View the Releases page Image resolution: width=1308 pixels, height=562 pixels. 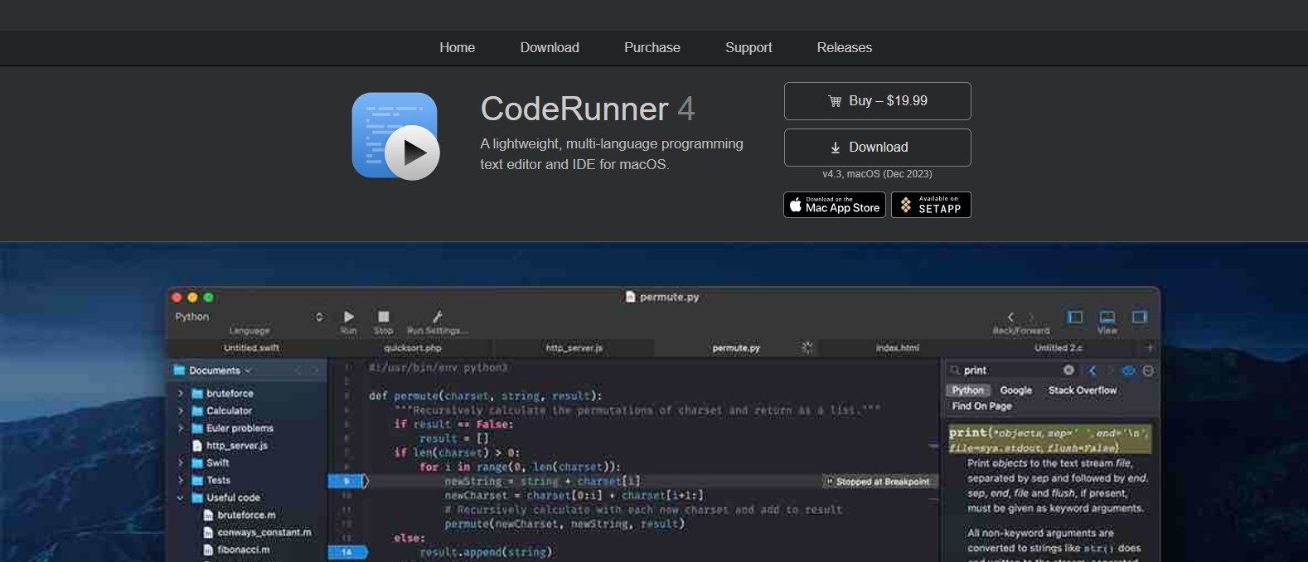(844, 47)
